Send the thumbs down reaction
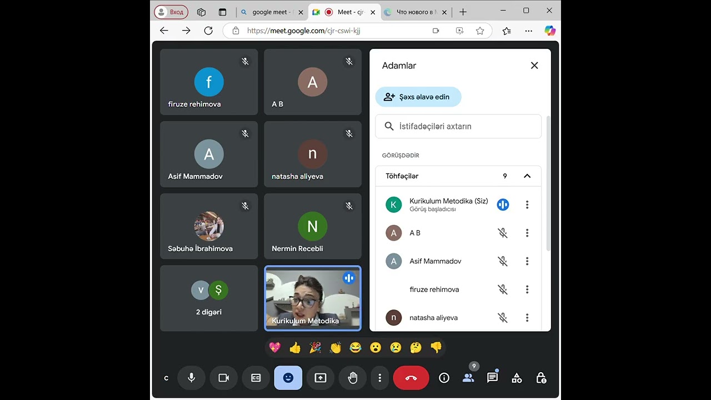This screenshot has width=711, height=400. click(x=436, y=348)
